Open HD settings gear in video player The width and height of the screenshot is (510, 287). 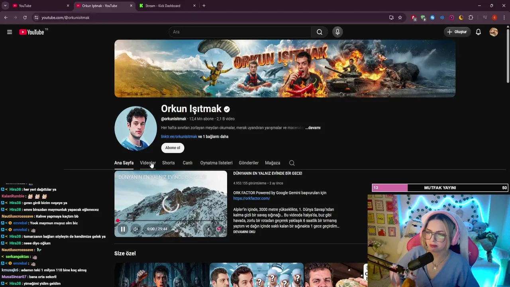(x=218, y=229)
